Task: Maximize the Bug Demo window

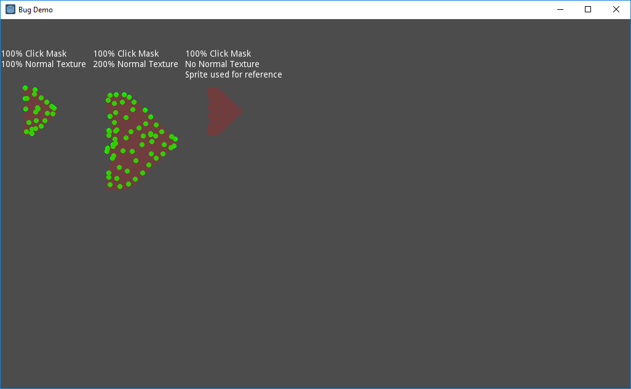Action: click(588, 9)
